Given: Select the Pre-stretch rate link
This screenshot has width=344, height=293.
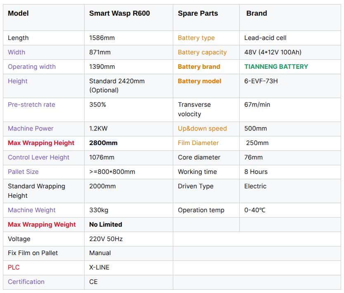Looking at the screenshot, I should (x=31, y=105).
